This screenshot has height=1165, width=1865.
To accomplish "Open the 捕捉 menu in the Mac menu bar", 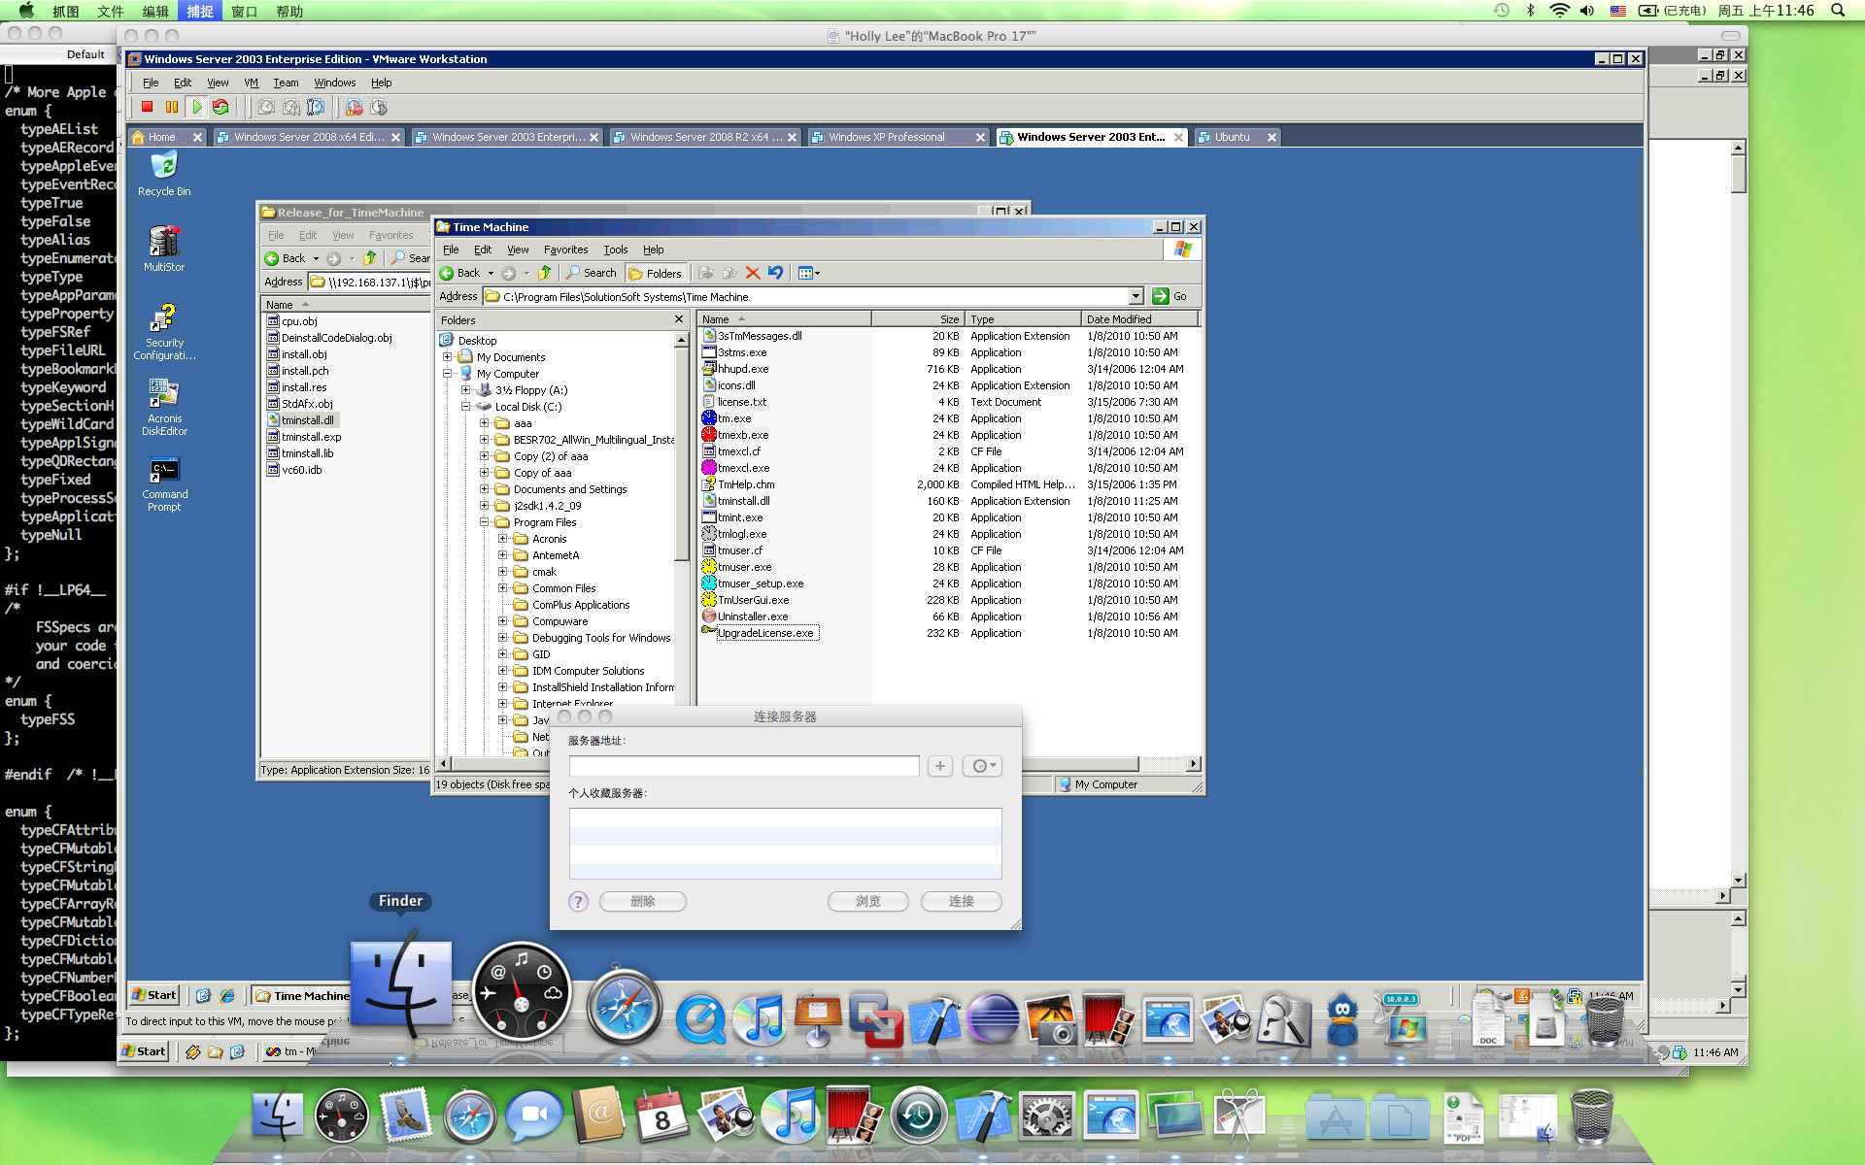I will [x=200, y=11].
